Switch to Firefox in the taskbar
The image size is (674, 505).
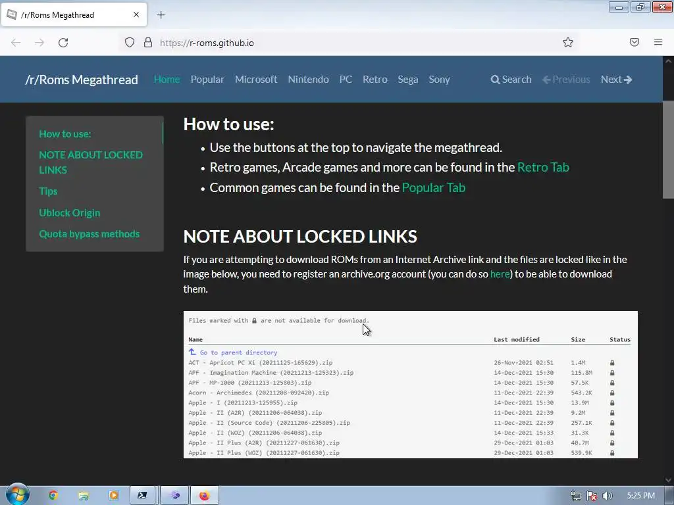205,496
